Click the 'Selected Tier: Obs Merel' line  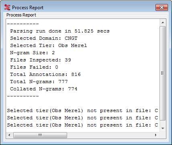tap(49, 45)
